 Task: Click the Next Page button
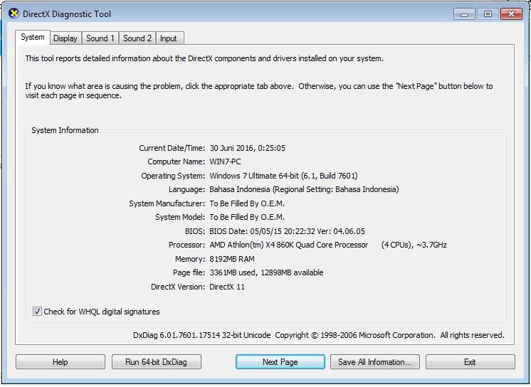[280, 362]
